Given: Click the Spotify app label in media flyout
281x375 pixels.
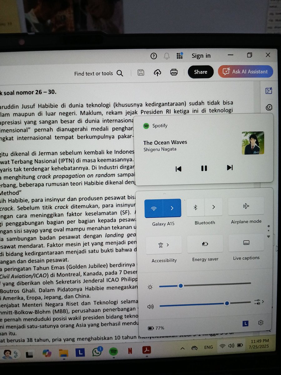Looking at the screenshot, I should [155, 126].
